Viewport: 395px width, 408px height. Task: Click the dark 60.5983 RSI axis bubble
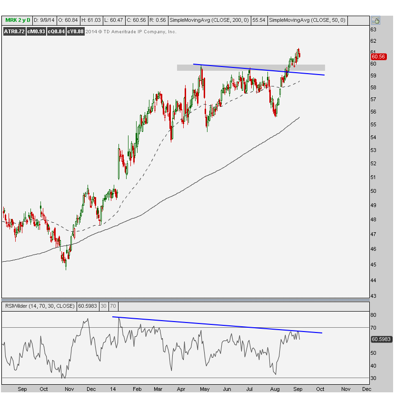pyautogui.click(x=381, y=339)
